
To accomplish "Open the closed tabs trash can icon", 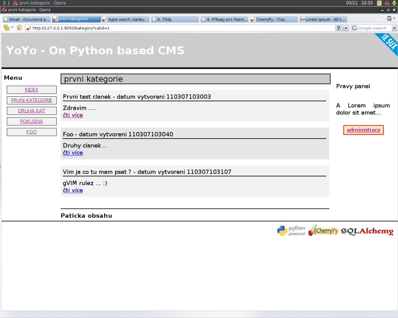I will point(389,19).
